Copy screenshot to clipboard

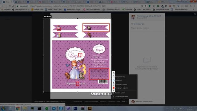click(104, 94)
